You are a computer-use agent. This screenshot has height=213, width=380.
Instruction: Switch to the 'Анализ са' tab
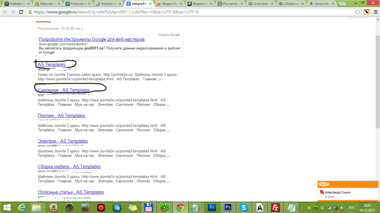click(107, 4)
